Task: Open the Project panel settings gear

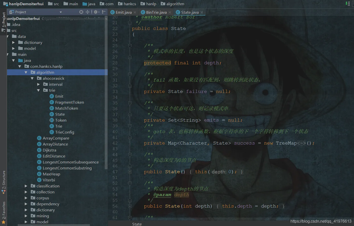Action: click(96, 12)
